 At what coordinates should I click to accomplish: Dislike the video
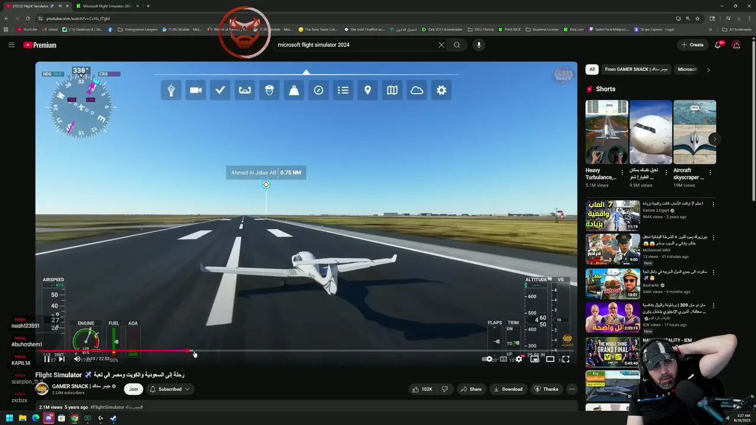[445, 389]
